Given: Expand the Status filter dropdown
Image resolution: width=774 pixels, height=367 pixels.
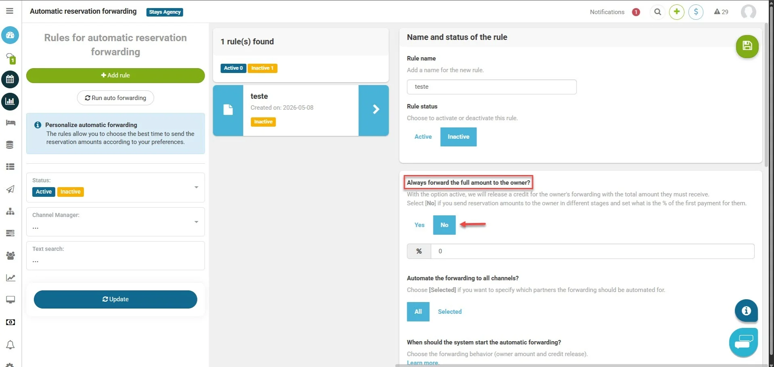Looking at the screenshot, I should click(x=196, y=187).
